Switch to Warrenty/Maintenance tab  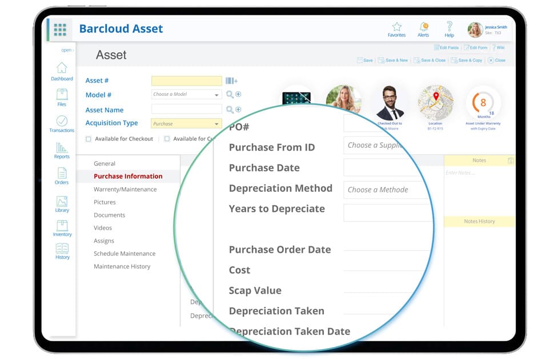125,189
